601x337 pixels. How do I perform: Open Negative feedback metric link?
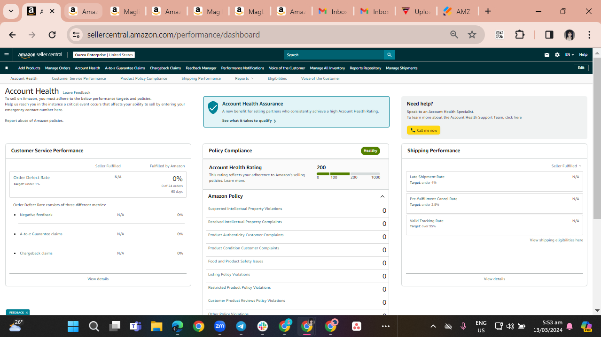tap(36, 215)
